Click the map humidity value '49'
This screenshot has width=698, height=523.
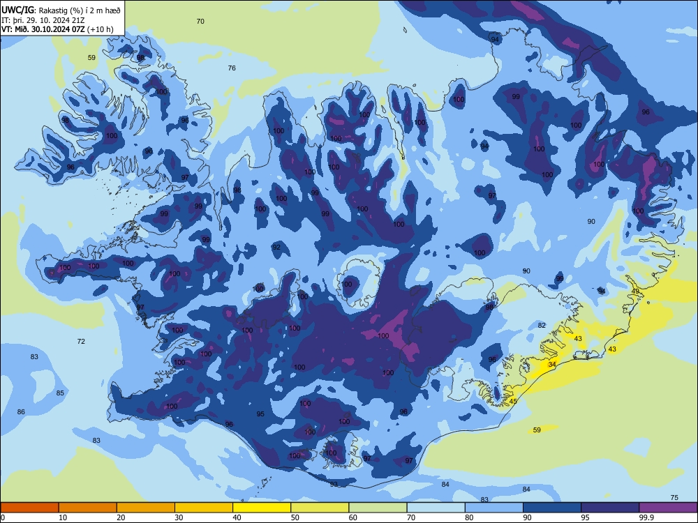[635, 291]
